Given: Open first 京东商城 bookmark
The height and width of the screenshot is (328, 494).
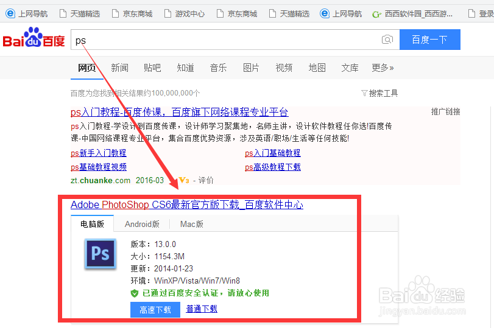Looking at the screenshot, I should tap(132, 14).
